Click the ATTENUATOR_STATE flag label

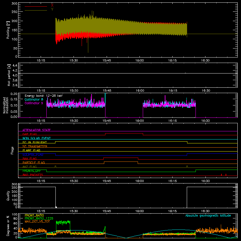[x=36, y=130]
